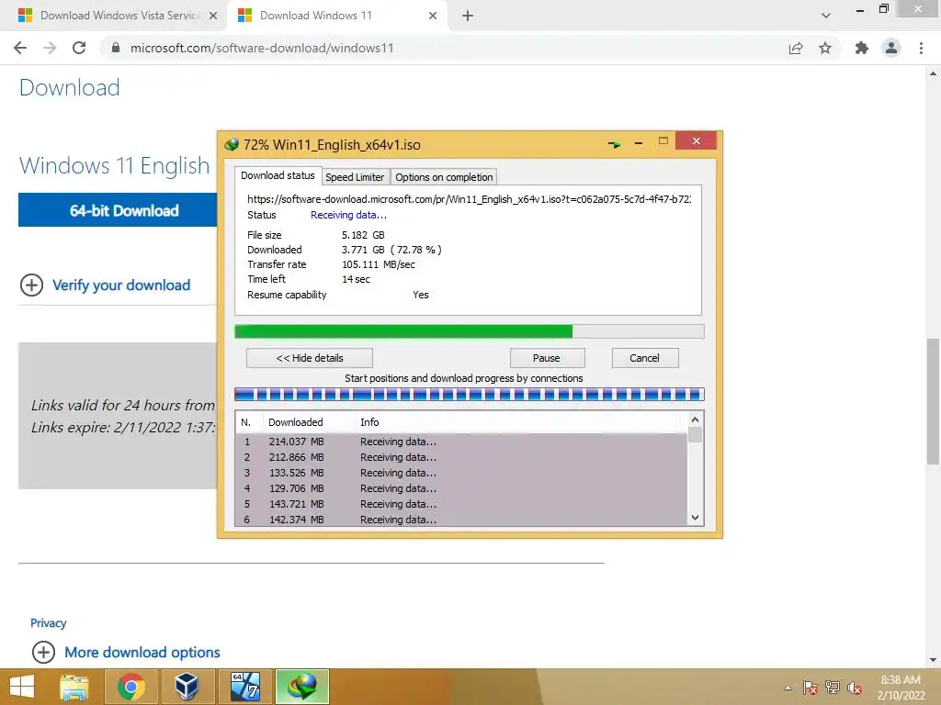Cancel the download

click(645, 358)
